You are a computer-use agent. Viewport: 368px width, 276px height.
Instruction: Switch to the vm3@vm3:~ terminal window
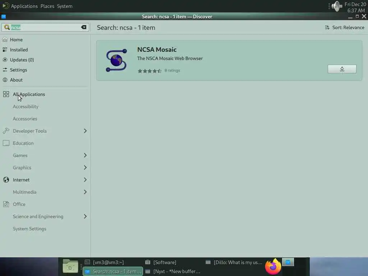pos(112,262)
